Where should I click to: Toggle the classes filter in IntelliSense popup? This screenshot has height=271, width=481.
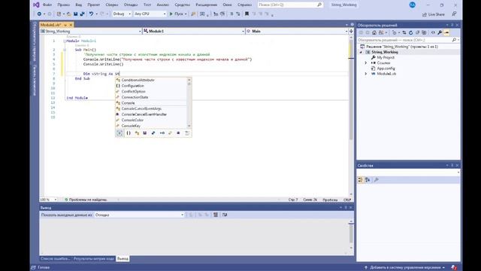coord(137,133)
